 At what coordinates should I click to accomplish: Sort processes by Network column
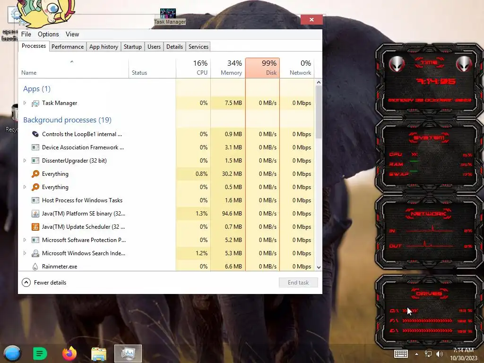(297, 68)
